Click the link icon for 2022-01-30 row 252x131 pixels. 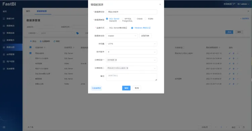(x=238, y=53)
